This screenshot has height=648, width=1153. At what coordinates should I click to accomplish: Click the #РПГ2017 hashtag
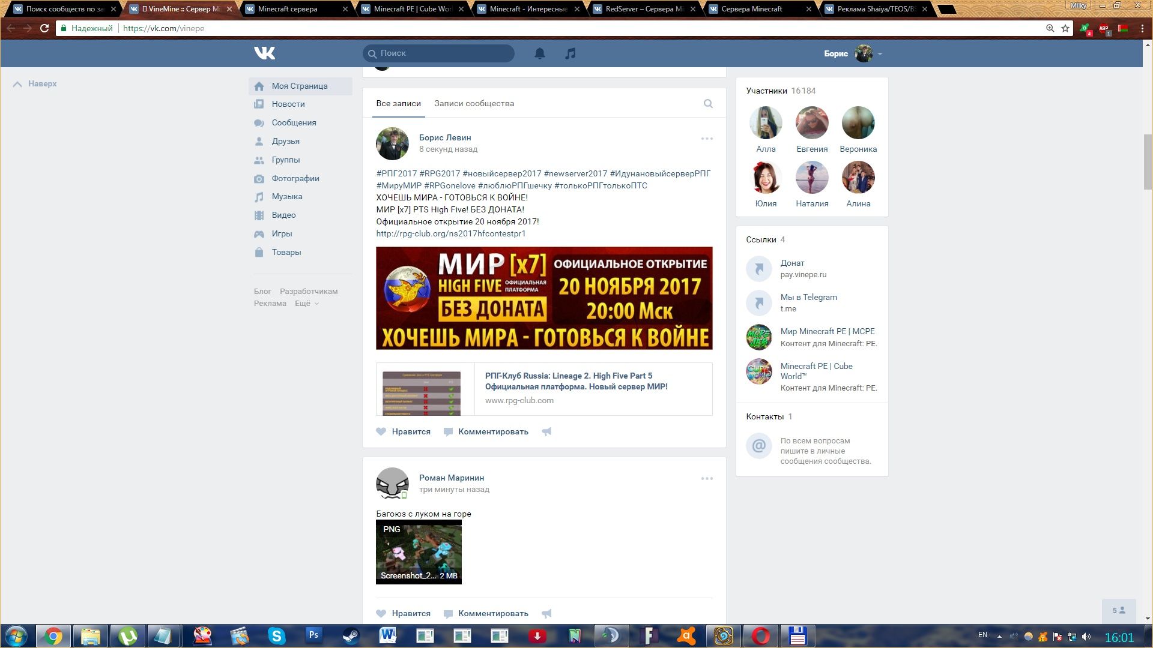pyautogui.click(x=396, y=174)
